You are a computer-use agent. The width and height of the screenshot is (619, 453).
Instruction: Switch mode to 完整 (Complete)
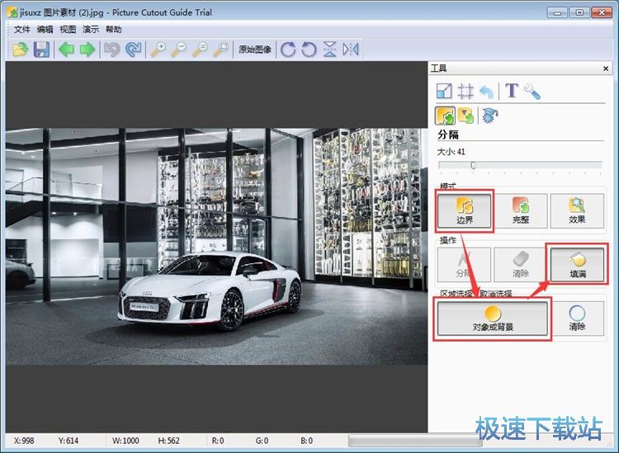[520, 211]
